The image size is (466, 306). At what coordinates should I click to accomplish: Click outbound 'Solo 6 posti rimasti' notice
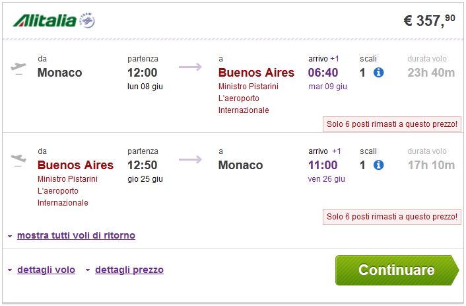pos(391,124)
